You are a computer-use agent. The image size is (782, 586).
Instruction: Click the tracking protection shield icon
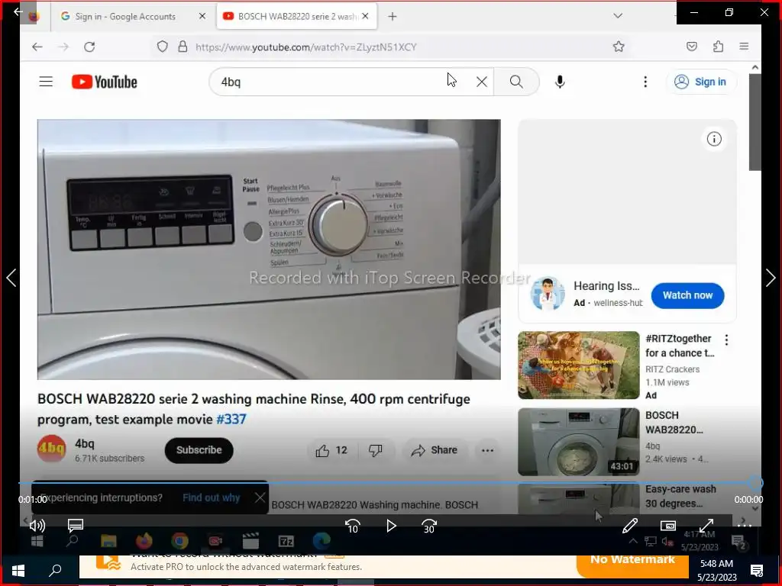162,47
